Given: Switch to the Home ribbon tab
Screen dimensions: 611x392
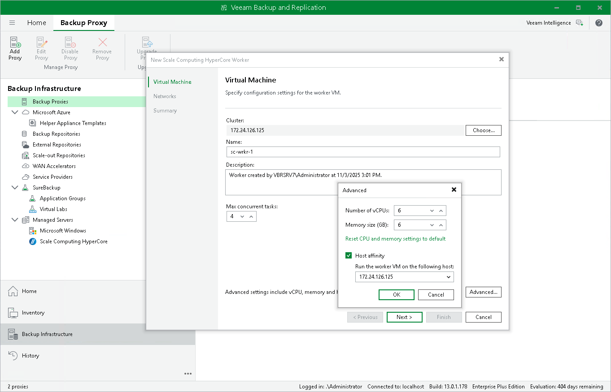Looking at the screenshot, I should (x=36, y=23).
